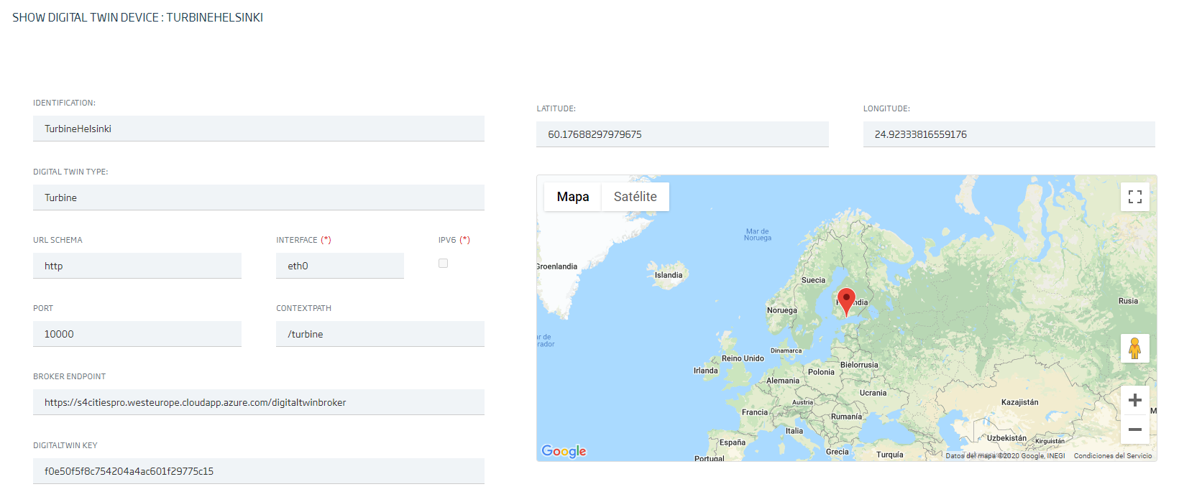Click the Broker Endpoint URL field
This screenshot has width=1179, height=497.
click(x=258, y=402)
